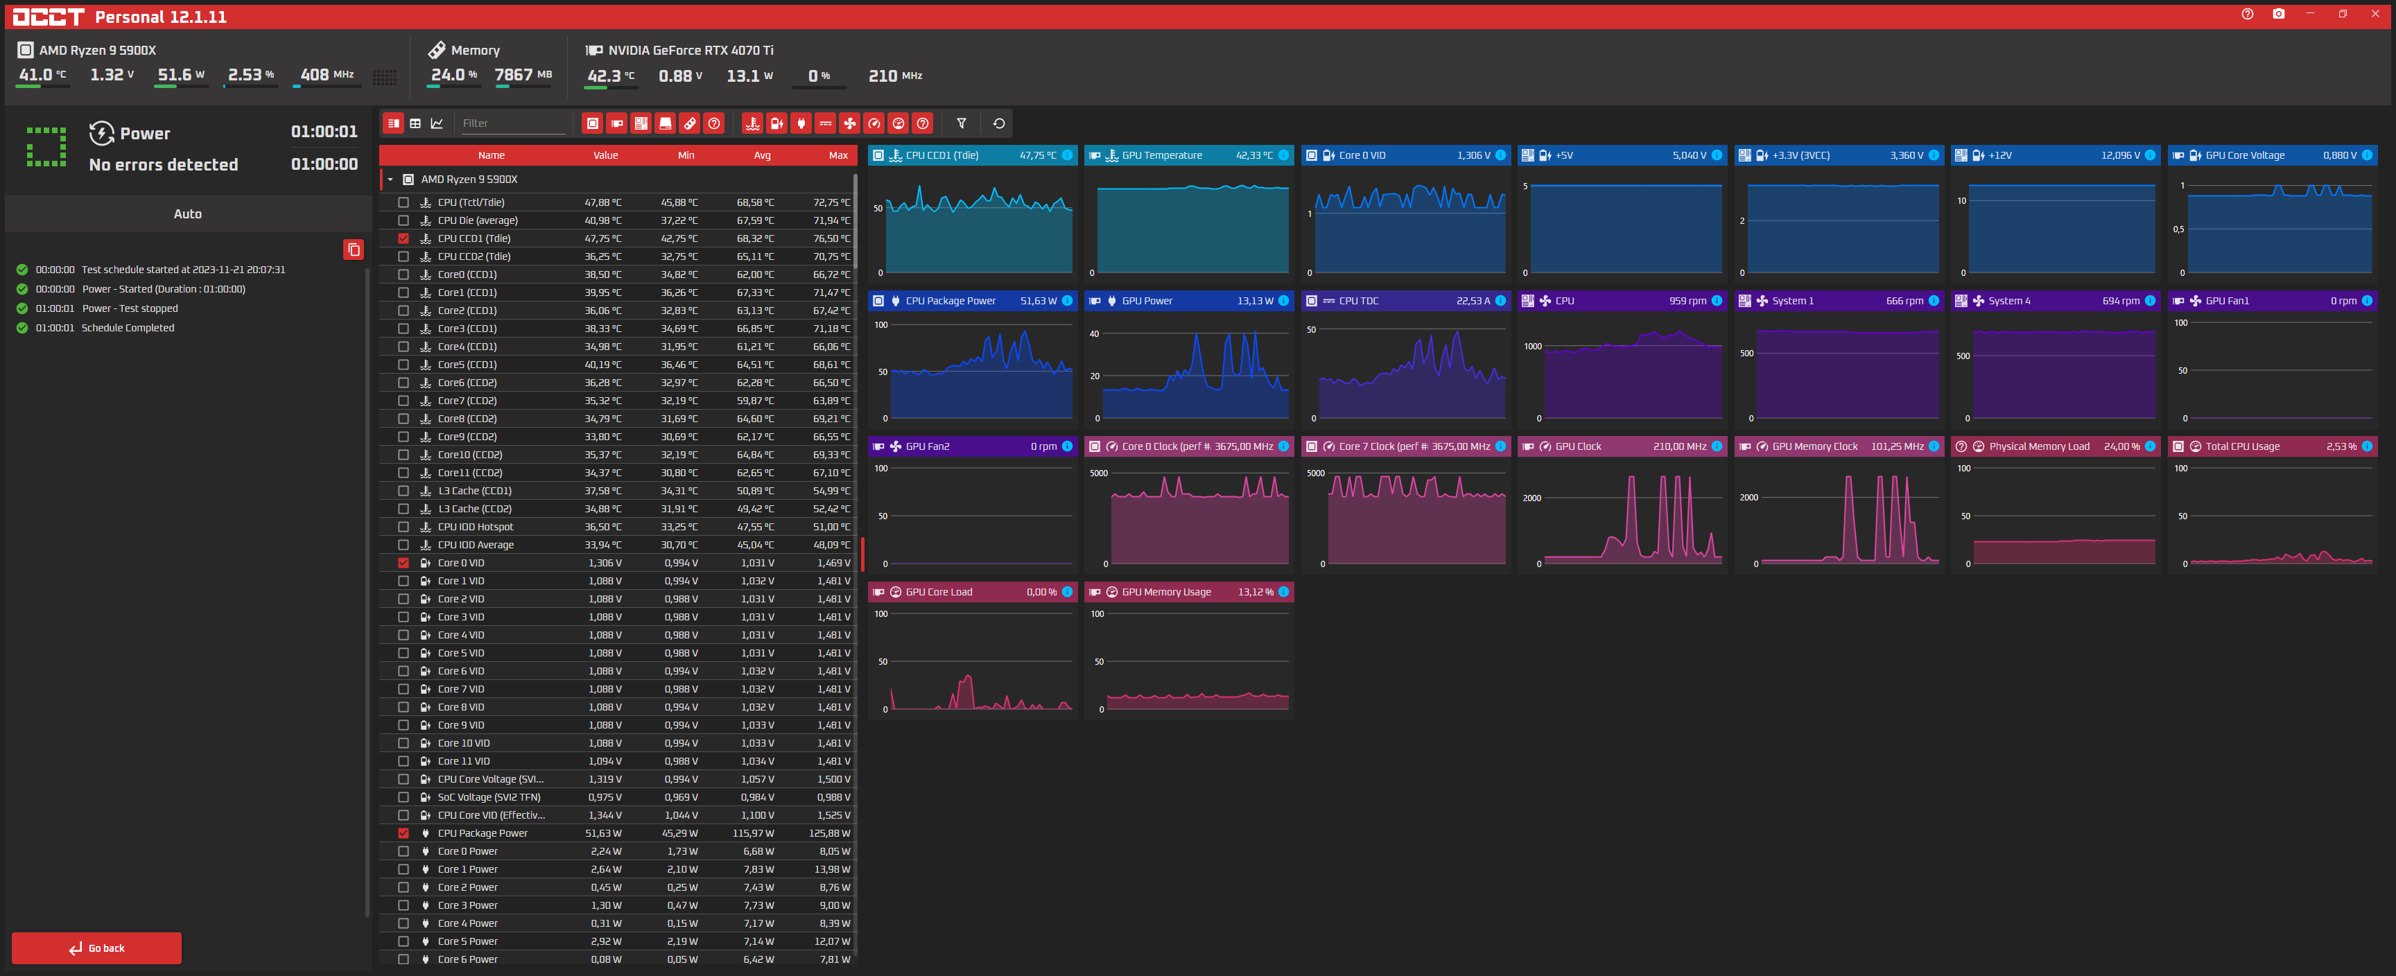2396x976 pixels.
Task: Toggle the storage drive device filter
Action: click(665, 123)
